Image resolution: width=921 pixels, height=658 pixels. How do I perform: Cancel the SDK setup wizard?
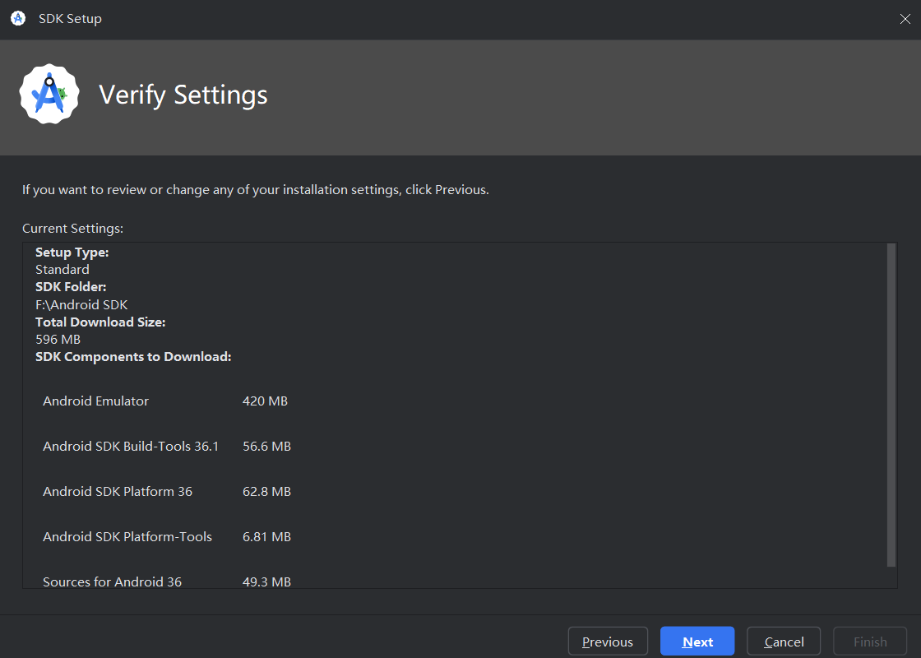point(783,642)
